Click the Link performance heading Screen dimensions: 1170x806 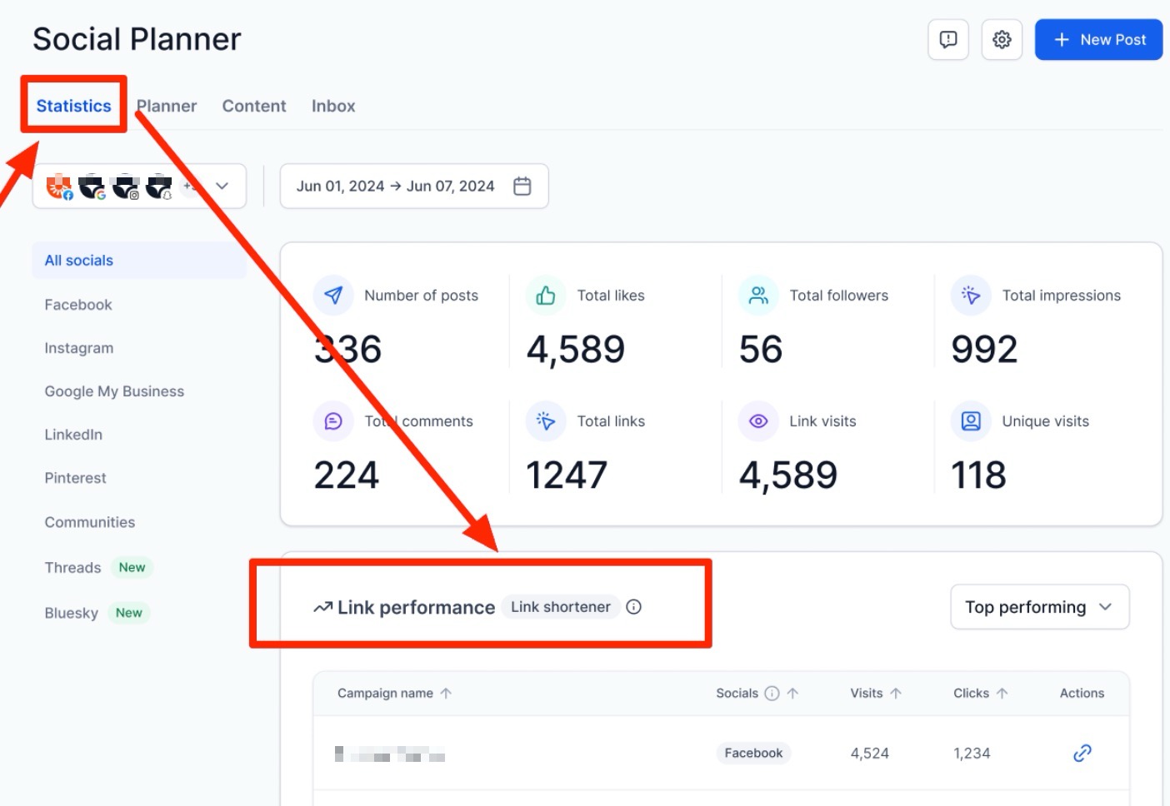(x=416, y=608)
